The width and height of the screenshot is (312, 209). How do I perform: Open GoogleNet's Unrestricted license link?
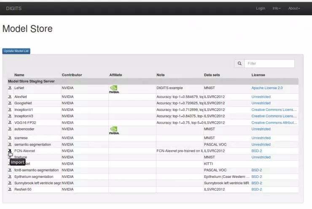point(261,103)
